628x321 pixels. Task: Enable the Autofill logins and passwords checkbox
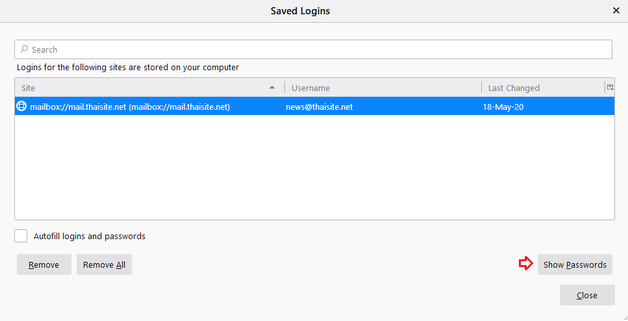tap(21, 236)
